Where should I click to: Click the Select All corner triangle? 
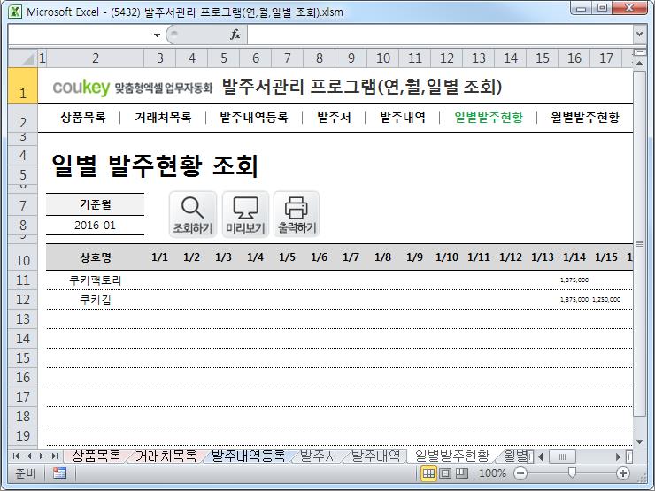[23, 58]
